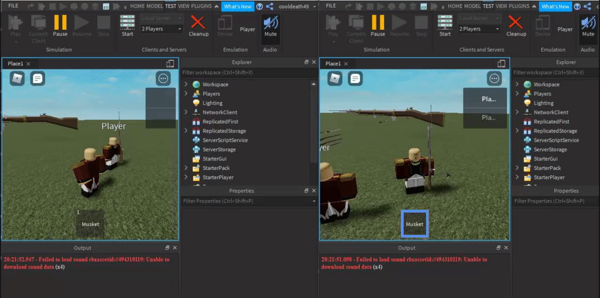The width and height of the screenshot is (600, 298).
Task: Open the Roblox menu icon in the right viewport
Action: coord(335,78)
